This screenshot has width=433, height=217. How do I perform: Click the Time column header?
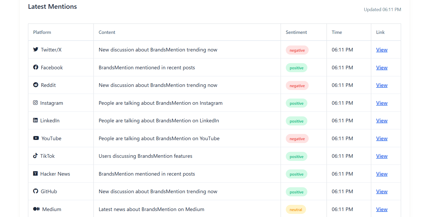coord(337,32)
